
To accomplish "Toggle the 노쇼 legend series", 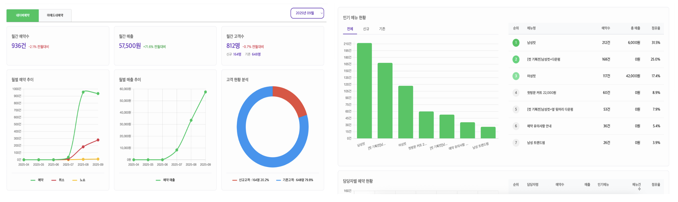I will click(79, 180).
